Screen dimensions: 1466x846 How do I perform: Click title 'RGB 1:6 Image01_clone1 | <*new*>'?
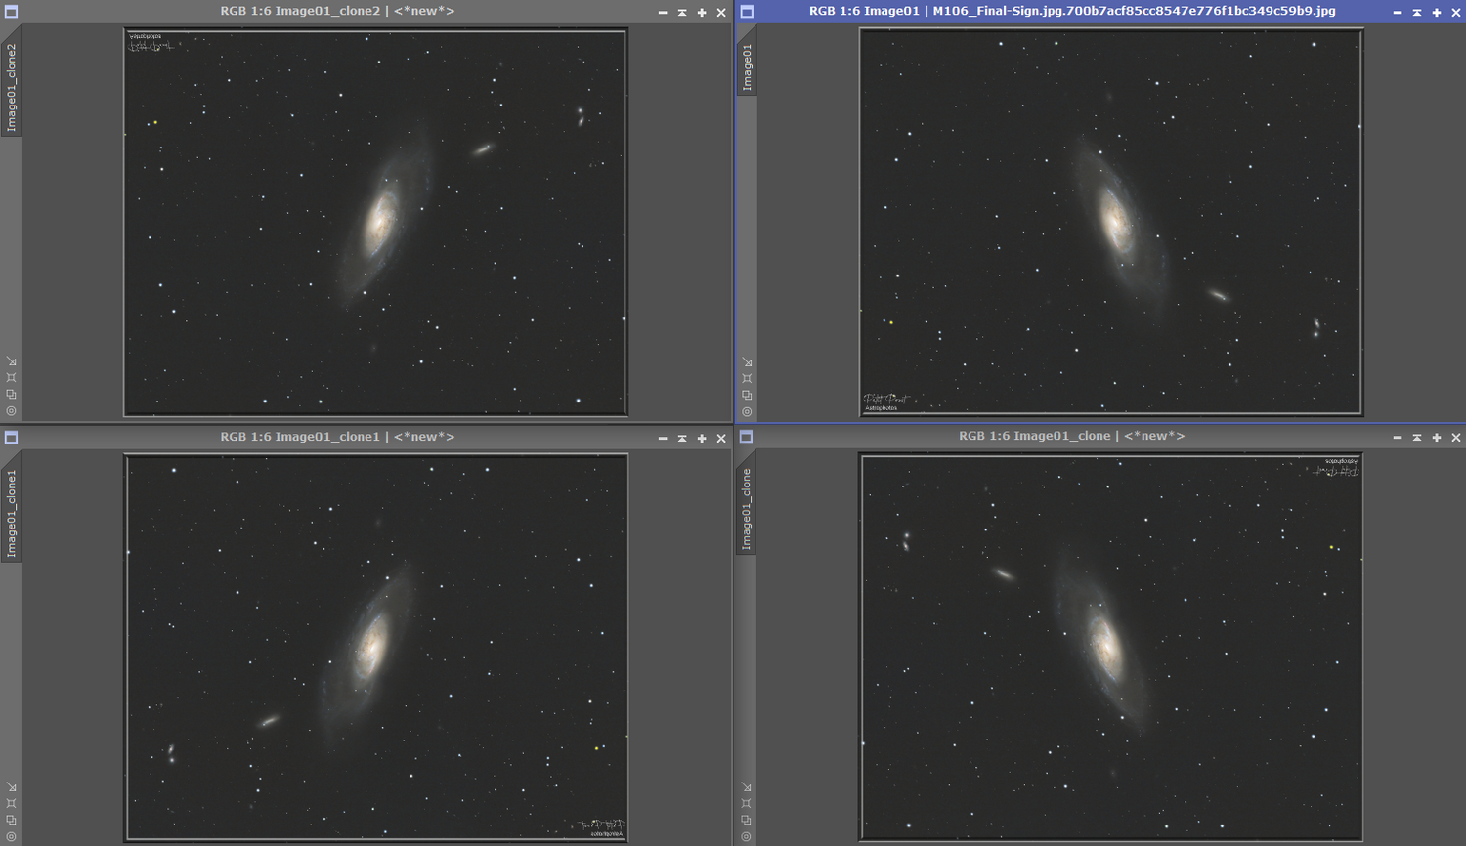pos(337,437)
